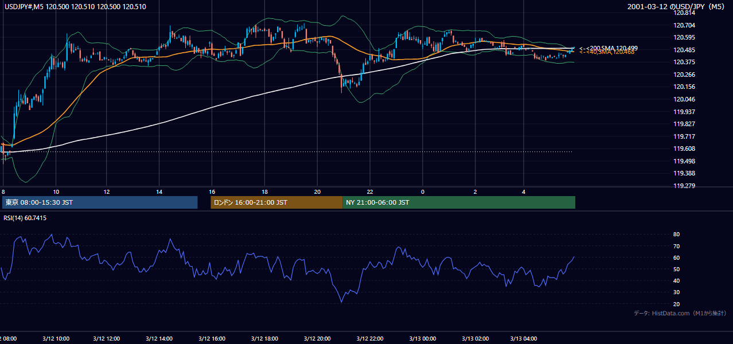Image resolution: width=733 pixels, height=344 pixels.
Task: Select RSI scale level 60
Action: pyautogui.click(x=676, y=257)
